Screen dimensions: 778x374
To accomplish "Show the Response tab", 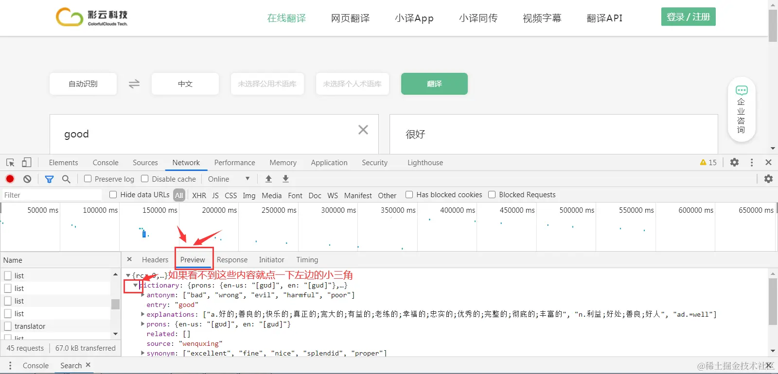I will (232, 260).
